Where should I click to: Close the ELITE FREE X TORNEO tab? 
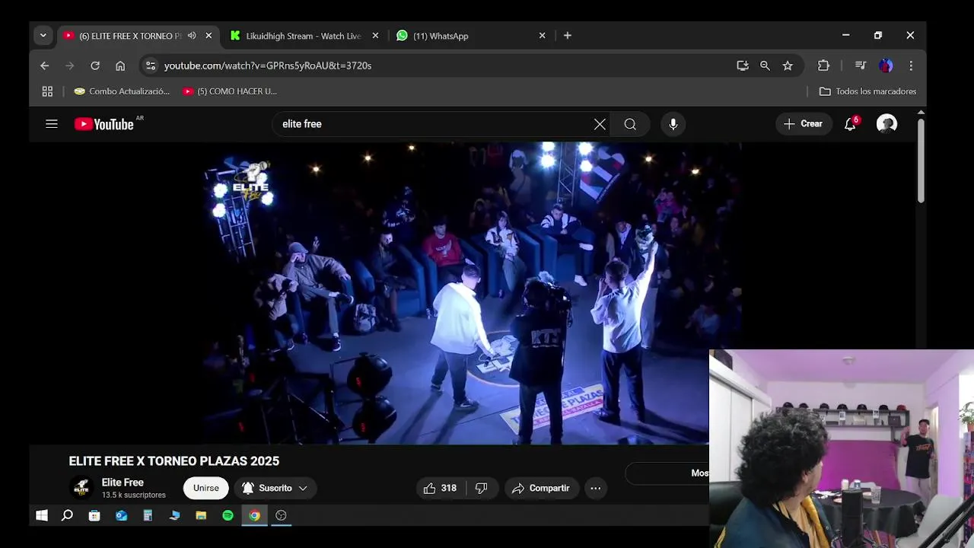(x=208, y=36)
